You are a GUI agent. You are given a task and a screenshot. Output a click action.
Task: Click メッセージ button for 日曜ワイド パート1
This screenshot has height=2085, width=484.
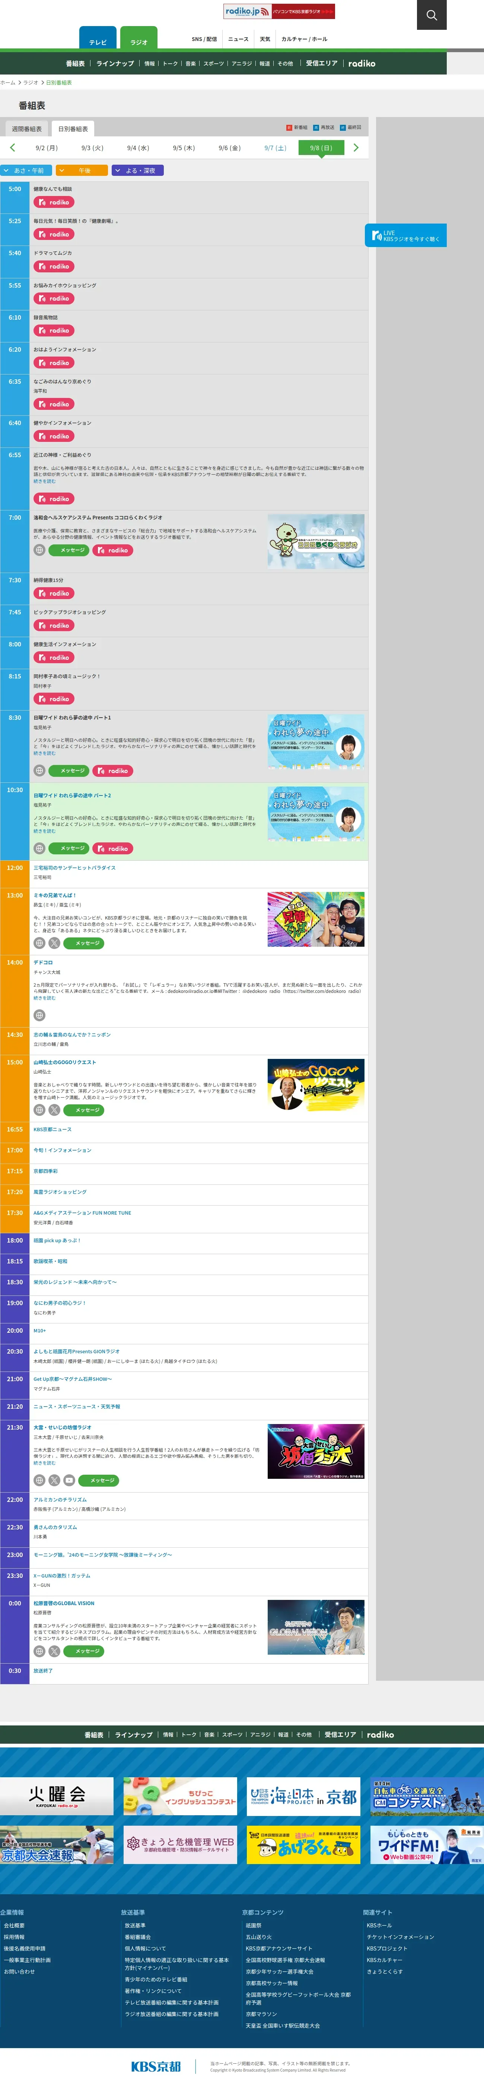pyautogui.click(x=69, y=771)
